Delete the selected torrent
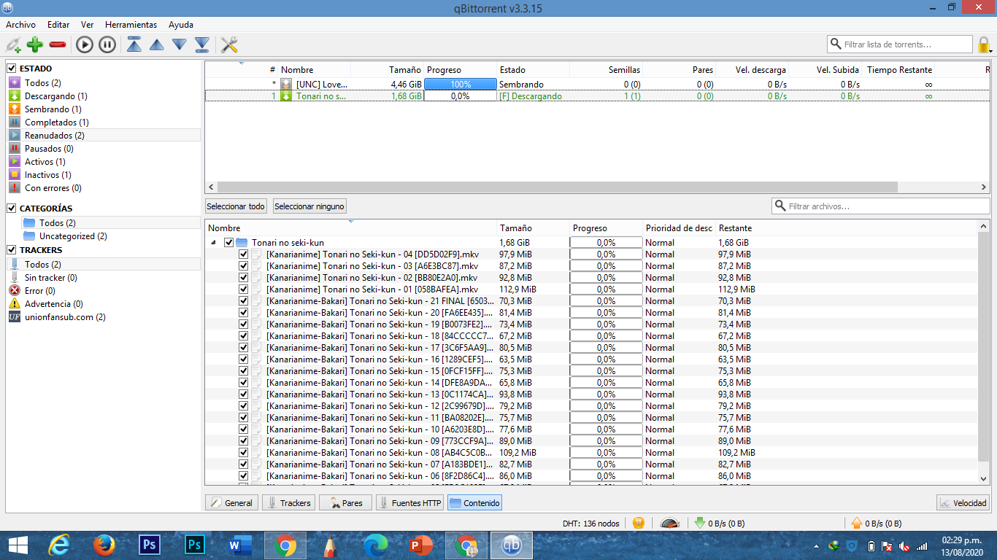The height and width of the screenshot is (560, 997). (x=57, y=44)
